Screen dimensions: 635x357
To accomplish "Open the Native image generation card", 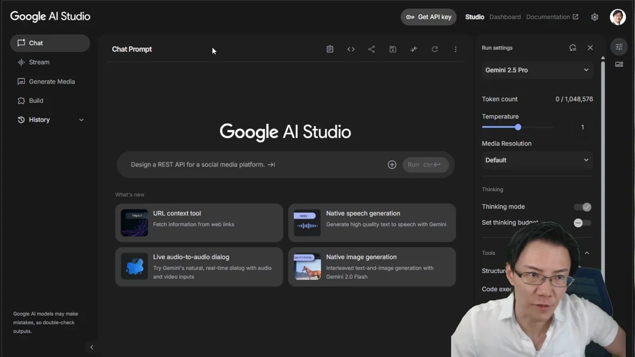I will [372, 267].
